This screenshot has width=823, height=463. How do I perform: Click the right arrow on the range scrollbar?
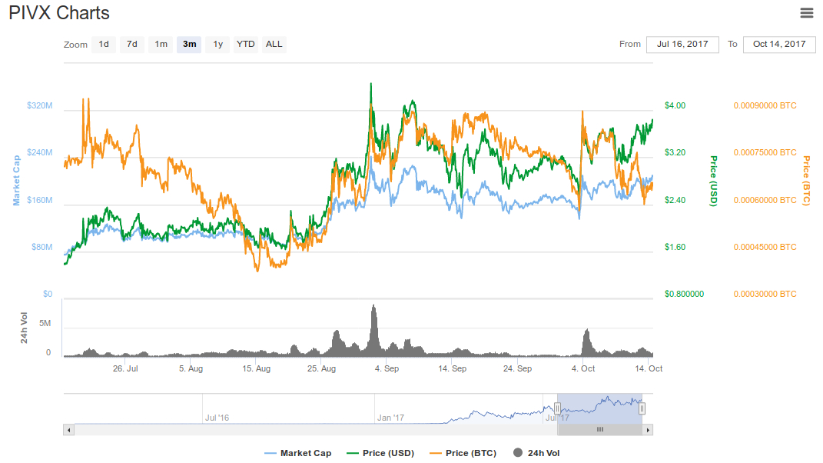(x=648, y=430)
